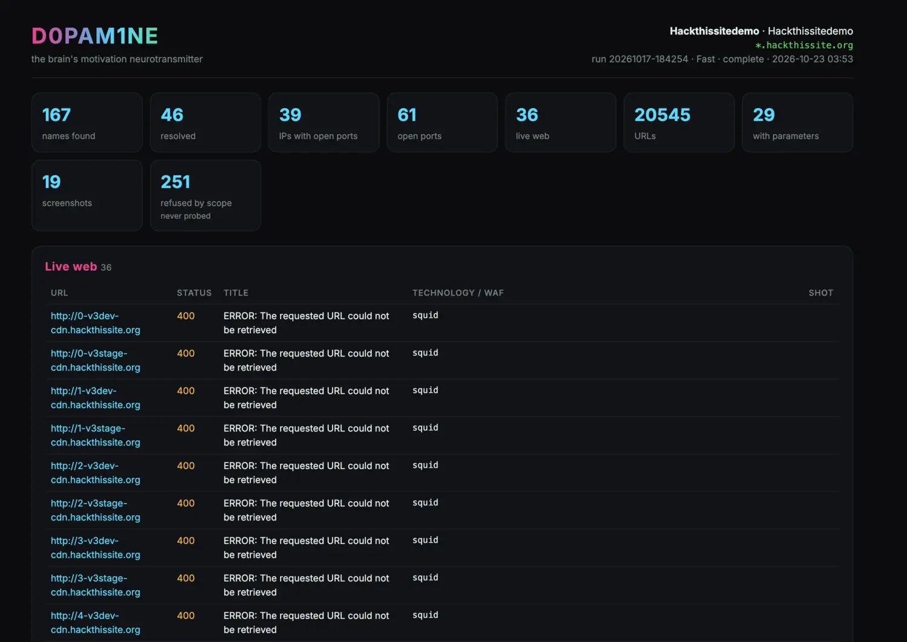The image size is (907, 642).
Task: Click the TITLE column header
Action: click(x=236, y=293)
